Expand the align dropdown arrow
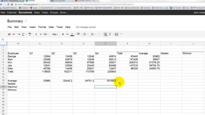The width and height of the screenshot is (205, 115). click(96, 34)
